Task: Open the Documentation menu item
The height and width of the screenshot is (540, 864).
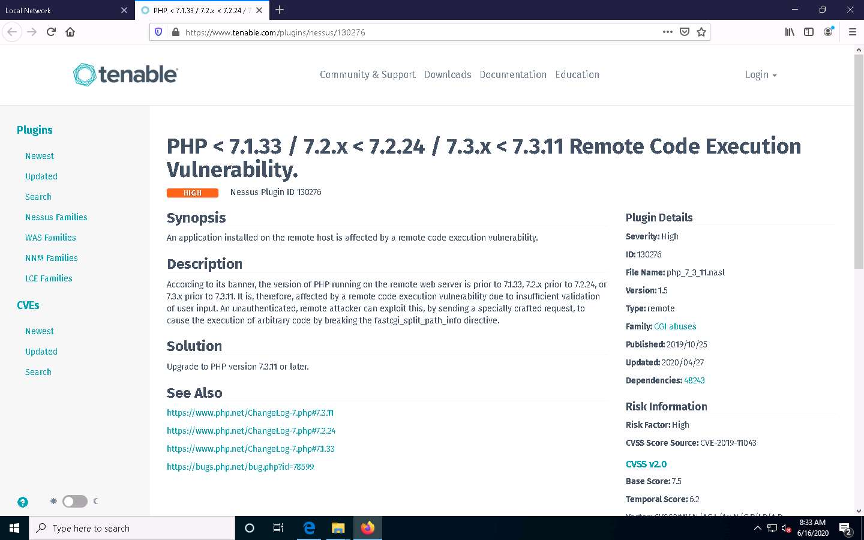Action: pyautogui.click(x=513, y=74)
